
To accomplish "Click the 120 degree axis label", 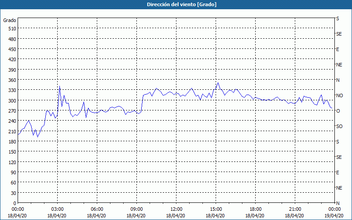I will point(12,162).
